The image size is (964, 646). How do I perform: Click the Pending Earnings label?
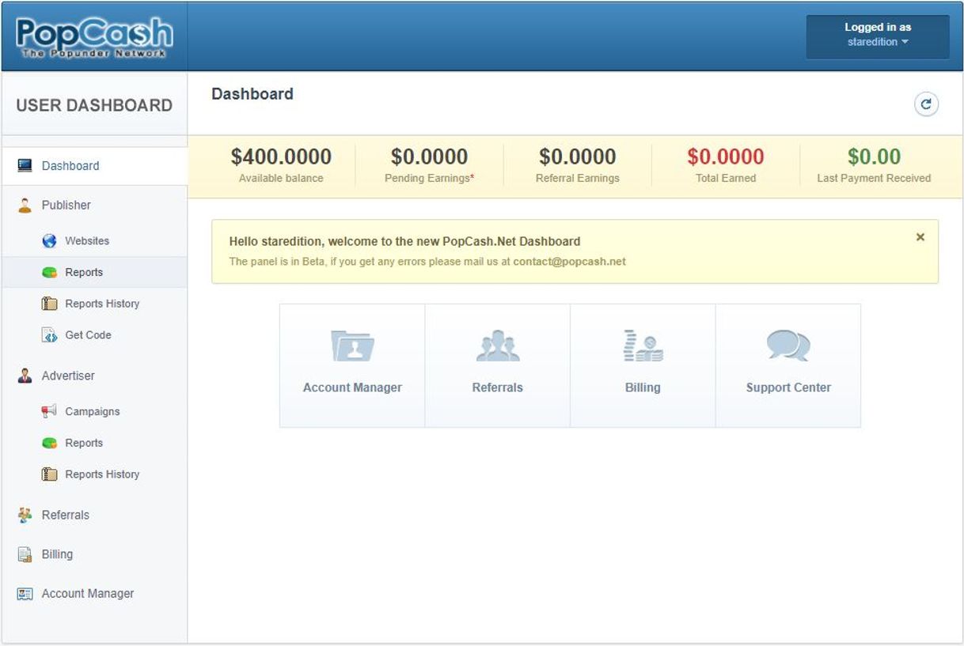(x=429, y=179)
